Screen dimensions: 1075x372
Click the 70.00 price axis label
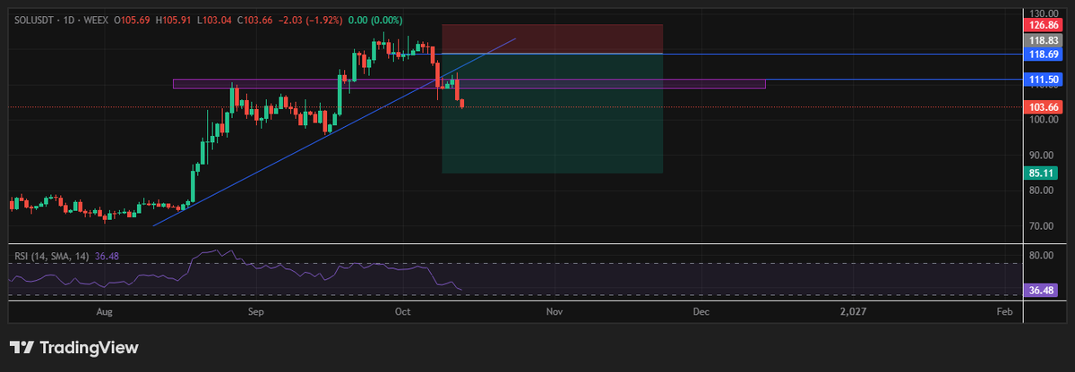pyautogui.click(x=1040, y=226)
